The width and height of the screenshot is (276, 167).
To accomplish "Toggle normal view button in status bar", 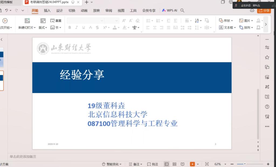I will [167, 164].
